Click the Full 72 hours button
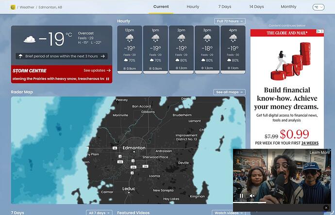The width and height of the screenshot is (335, 215). tap(230, 21)
